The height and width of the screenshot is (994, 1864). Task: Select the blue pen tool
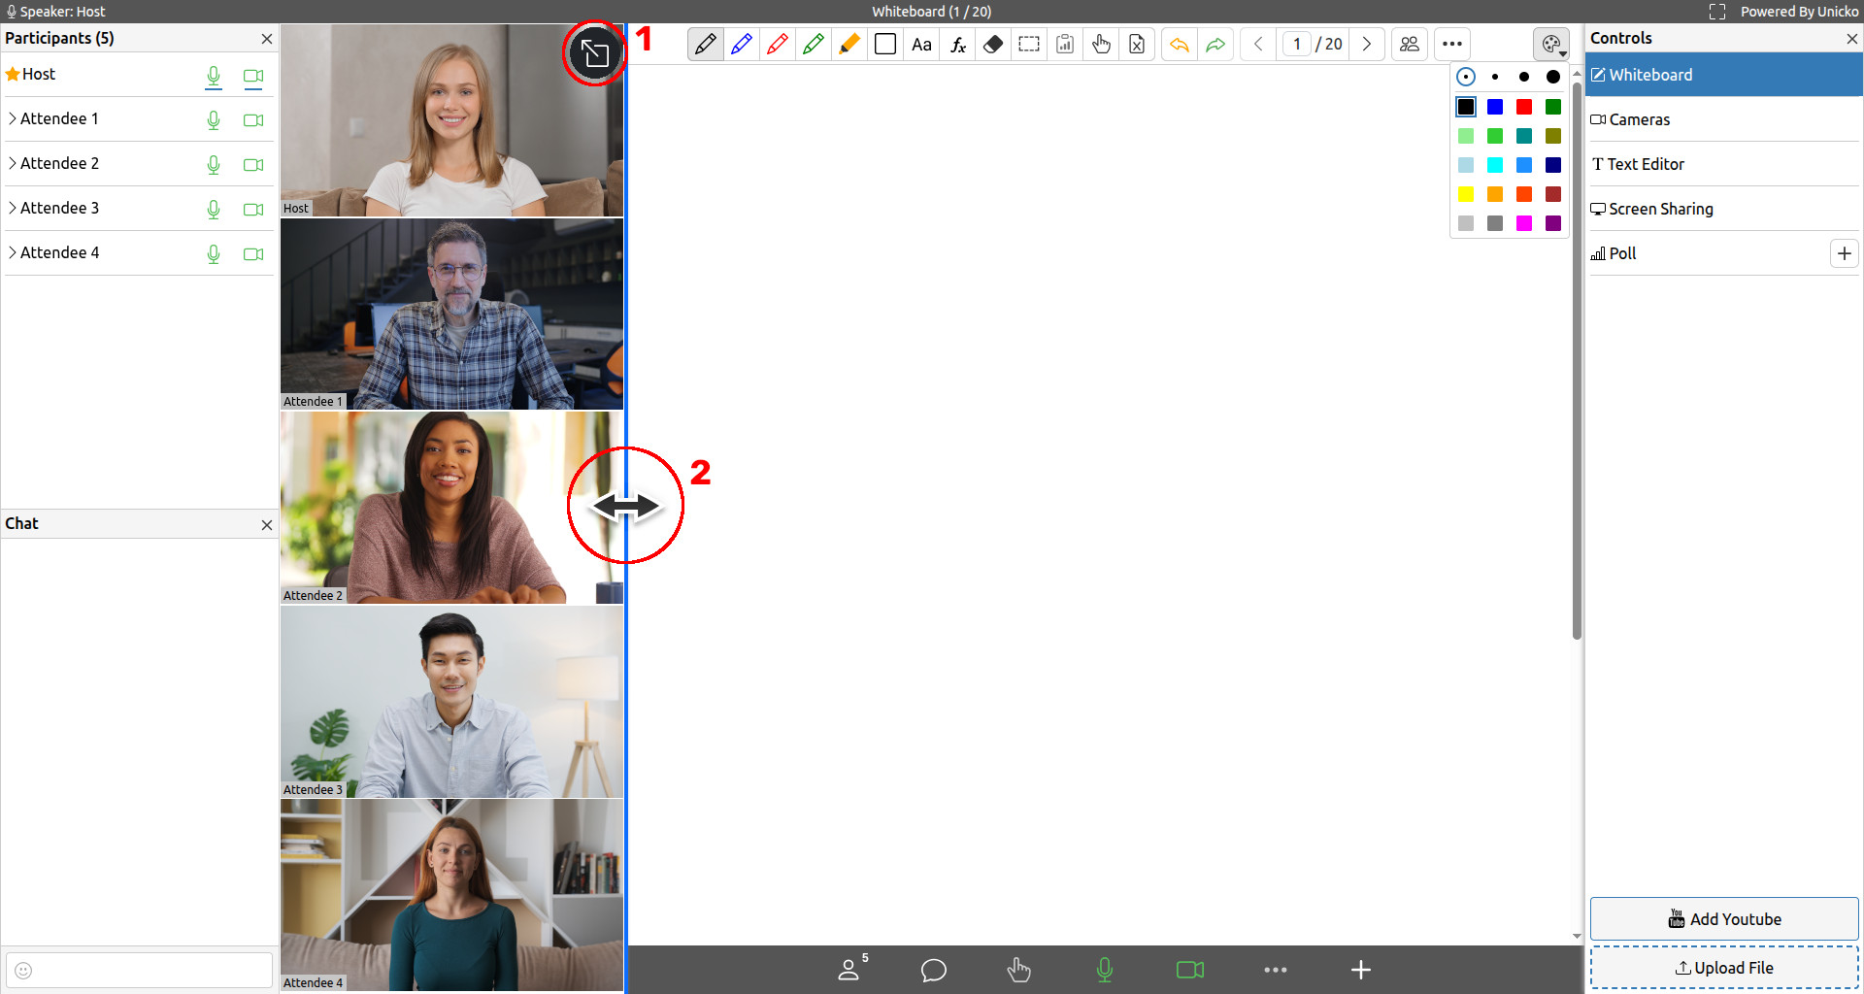(742, 44)
